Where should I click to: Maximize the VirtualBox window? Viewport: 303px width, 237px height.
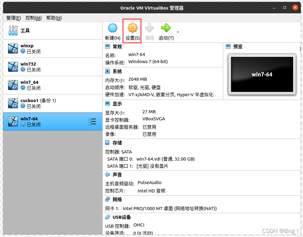coord(285,7)
